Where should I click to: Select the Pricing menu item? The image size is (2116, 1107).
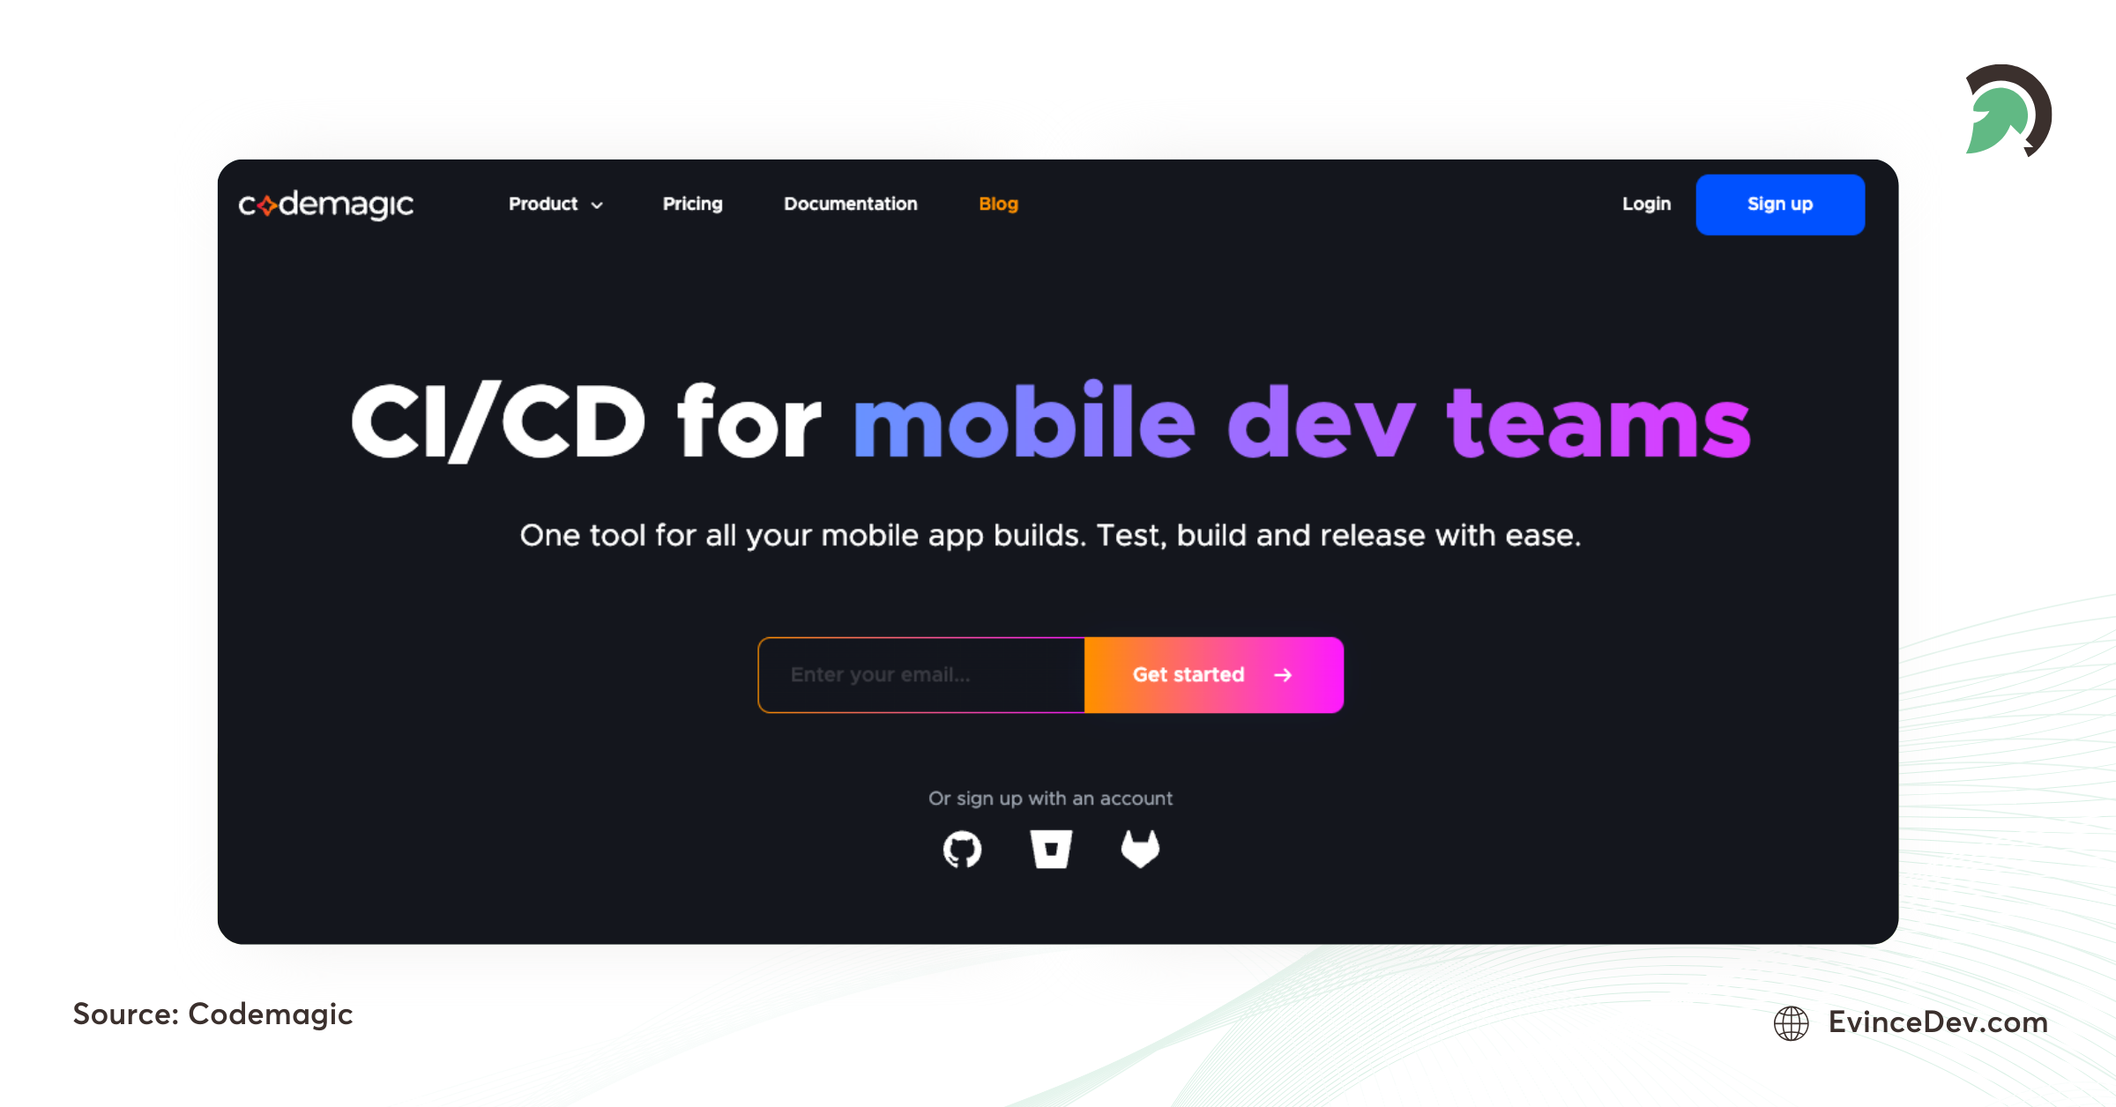(690, 204)
